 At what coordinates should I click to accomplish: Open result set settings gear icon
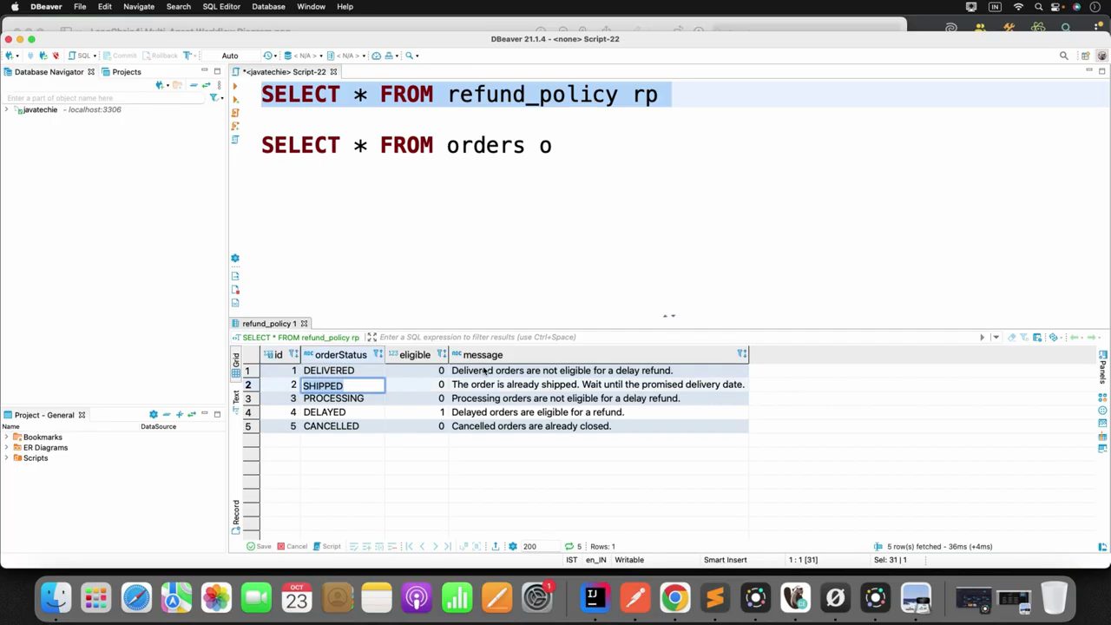pos(512,547)
